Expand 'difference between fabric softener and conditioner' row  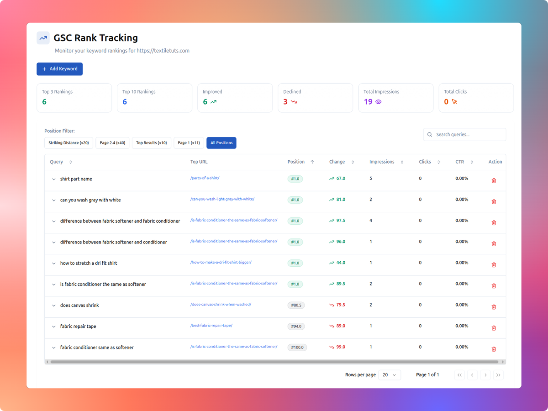[53, 242]
